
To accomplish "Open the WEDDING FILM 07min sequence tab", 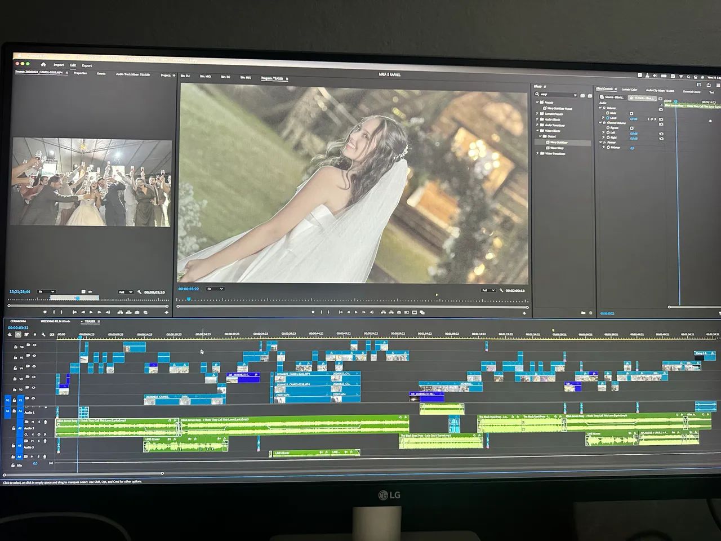I will click(55, 321).
